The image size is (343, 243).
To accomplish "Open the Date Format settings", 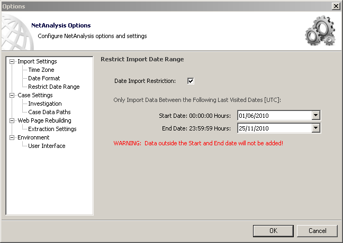I will coord(44,78).
